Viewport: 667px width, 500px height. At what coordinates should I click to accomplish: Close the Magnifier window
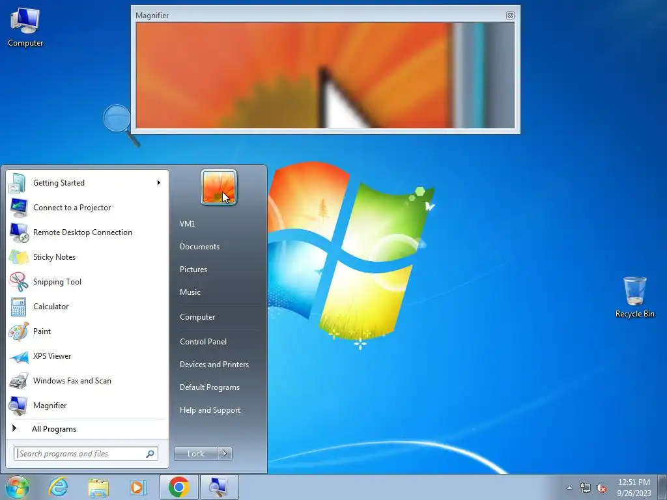(510, 16)
